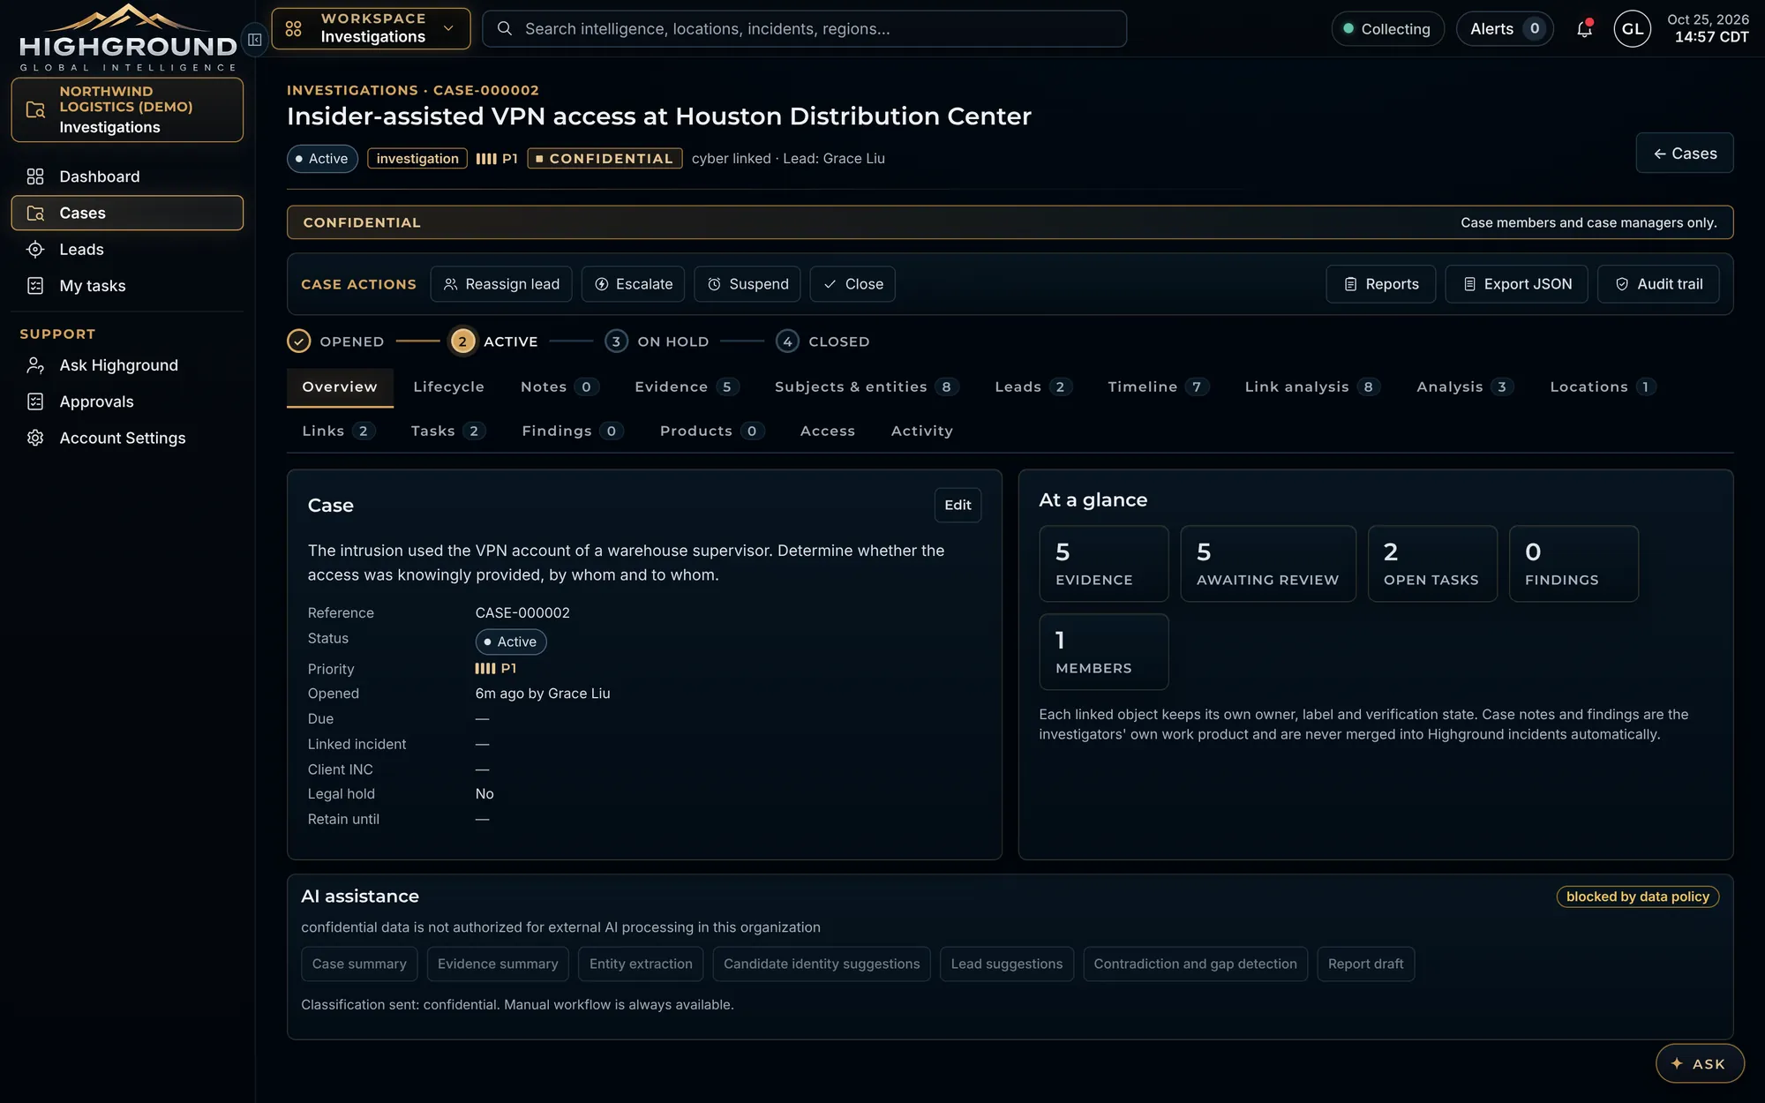The width and height of the screenshot is (1765, 1103).
Task: Click the Awaiting Review stat card
Action: click(x=1268, y=564)
